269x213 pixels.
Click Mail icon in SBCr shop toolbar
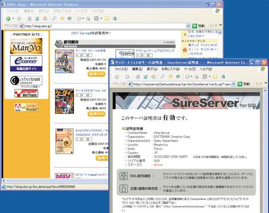(79, 18)
